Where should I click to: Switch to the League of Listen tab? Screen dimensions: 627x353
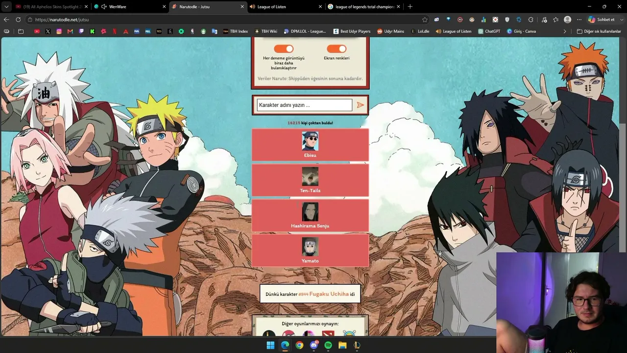click(286, 7)
